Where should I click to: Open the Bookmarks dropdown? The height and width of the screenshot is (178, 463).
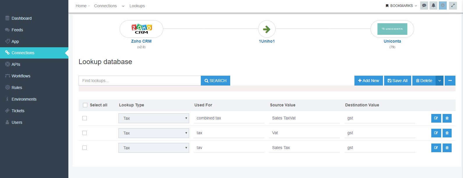(401, 6)
